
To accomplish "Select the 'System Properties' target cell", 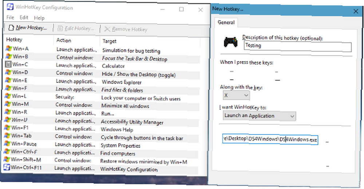I will click(120, 146).
